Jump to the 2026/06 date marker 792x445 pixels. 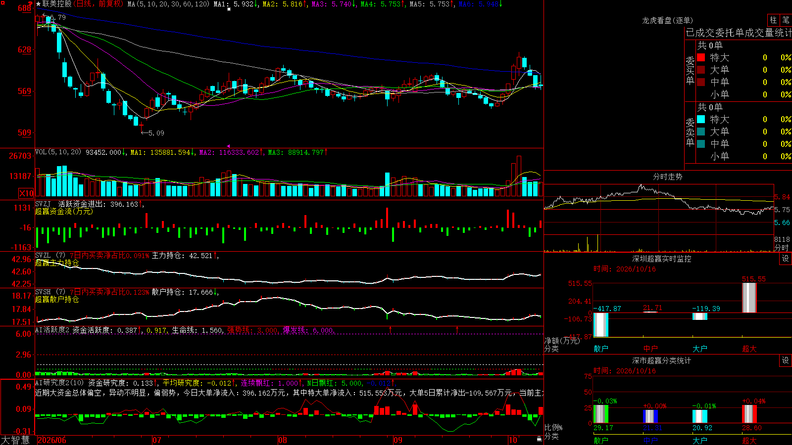pos(52,440)
